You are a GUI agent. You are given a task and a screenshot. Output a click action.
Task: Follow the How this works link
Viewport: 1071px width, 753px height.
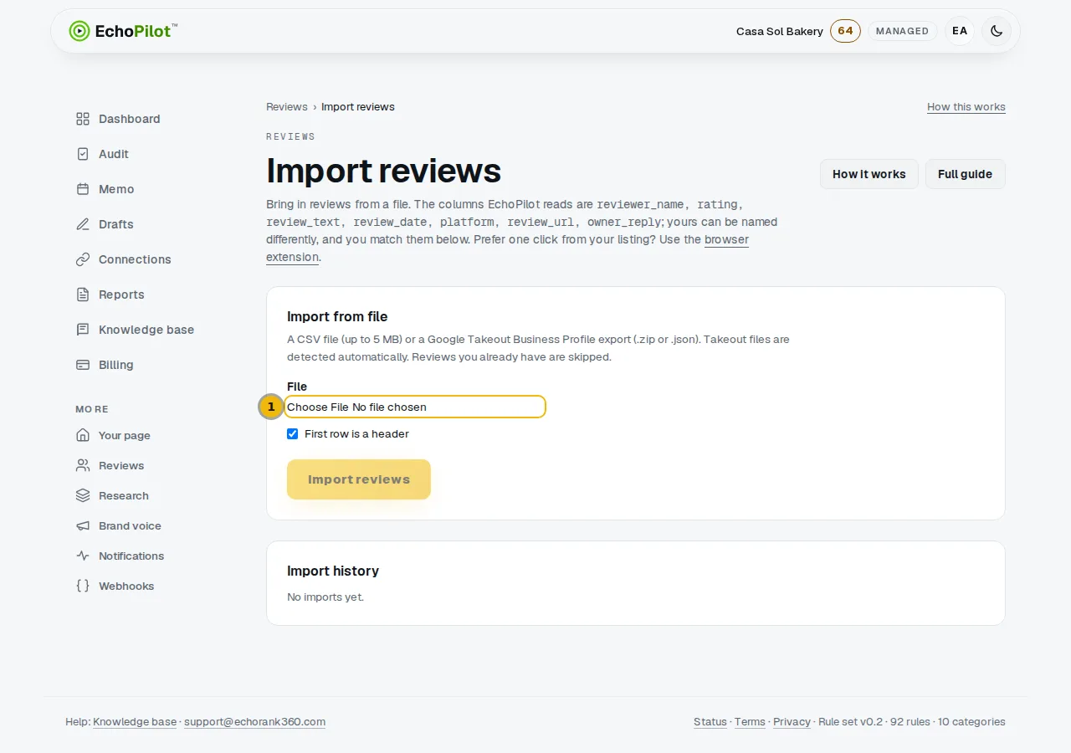(x=966, y=107)
